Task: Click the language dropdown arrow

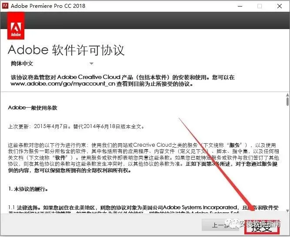Action: click(91, 64)
